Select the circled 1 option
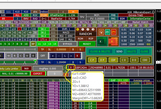Screen dimensions: 161x109 pos(83,29)
